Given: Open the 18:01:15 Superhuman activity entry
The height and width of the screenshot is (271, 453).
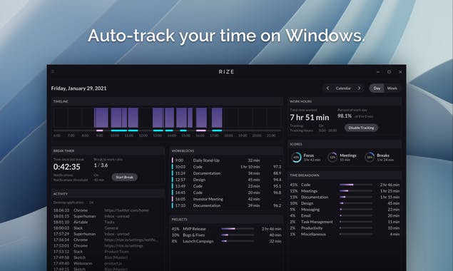Looking at the screenshot, I should coord(107,216).
